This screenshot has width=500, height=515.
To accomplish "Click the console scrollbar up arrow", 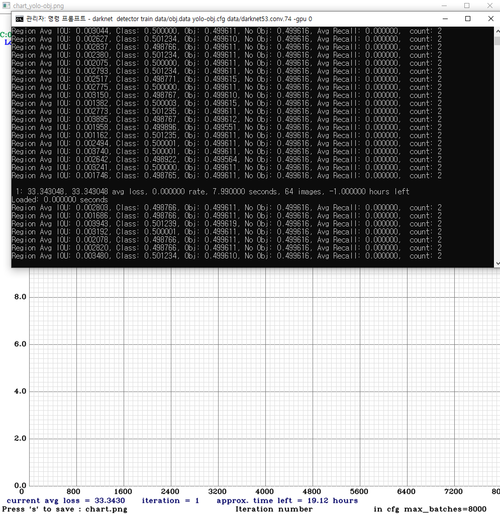I will pos(497,32).
